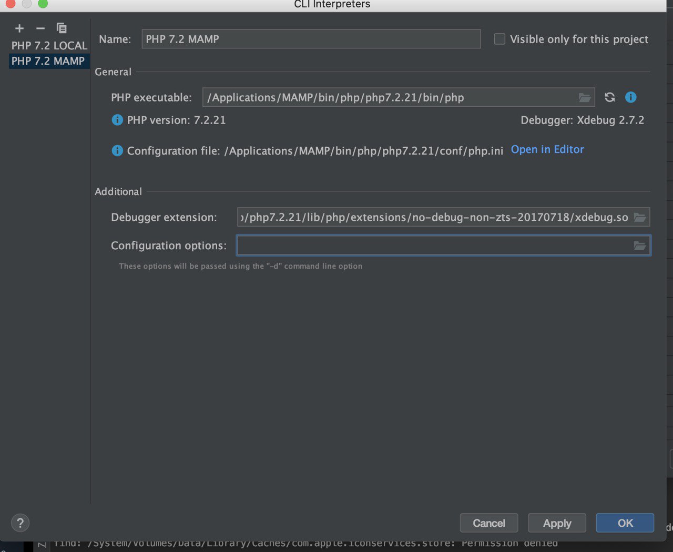The image size is (673, 552).
Task: Browse for the Debugger extension file
Action: click(x=640, y=217)
